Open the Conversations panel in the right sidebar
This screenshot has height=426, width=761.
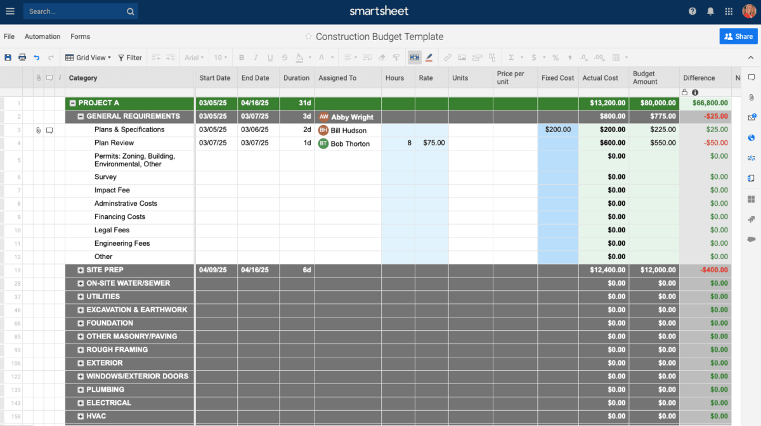(x=751, y=76)
